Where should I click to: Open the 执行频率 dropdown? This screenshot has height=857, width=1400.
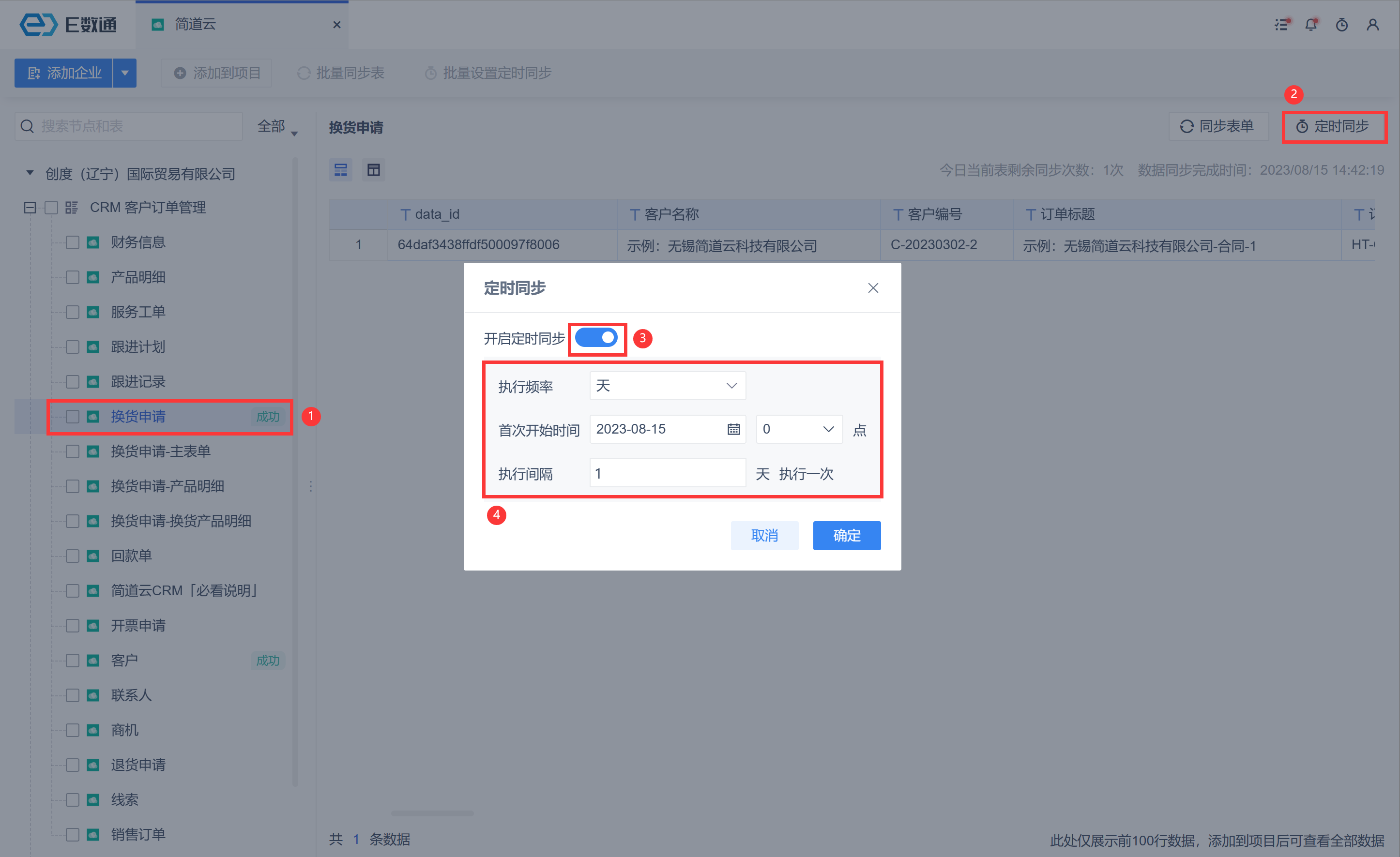coord(667,386)
